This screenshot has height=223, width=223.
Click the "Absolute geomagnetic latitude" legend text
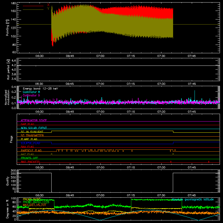[193, 200]
